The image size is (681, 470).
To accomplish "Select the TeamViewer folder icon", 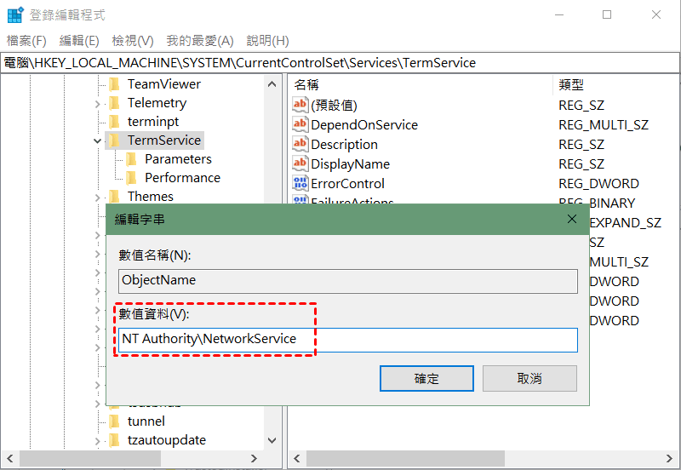I will 115,83.
